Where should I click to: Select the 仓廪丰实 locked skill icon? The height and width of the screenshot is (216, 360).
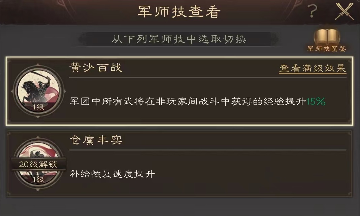(38, 163)
